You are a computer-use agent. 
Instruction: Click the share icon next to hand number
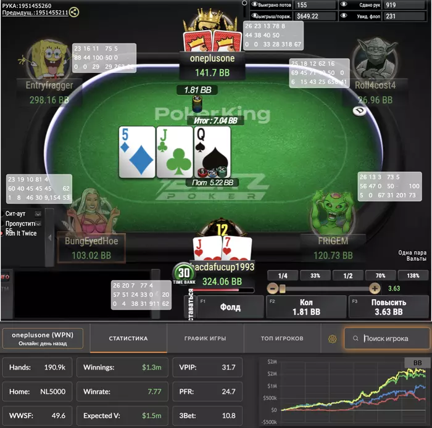pos(74,12)
